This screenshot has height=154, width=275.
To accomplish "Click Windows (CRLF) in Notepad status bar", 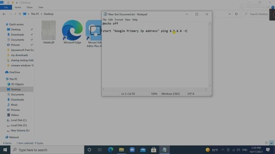I will point(171,94).
